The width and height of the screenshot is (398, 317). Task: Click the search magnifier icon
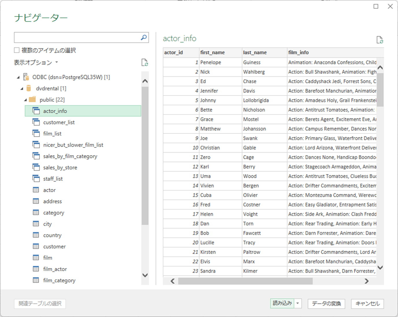tap(144, 38)
